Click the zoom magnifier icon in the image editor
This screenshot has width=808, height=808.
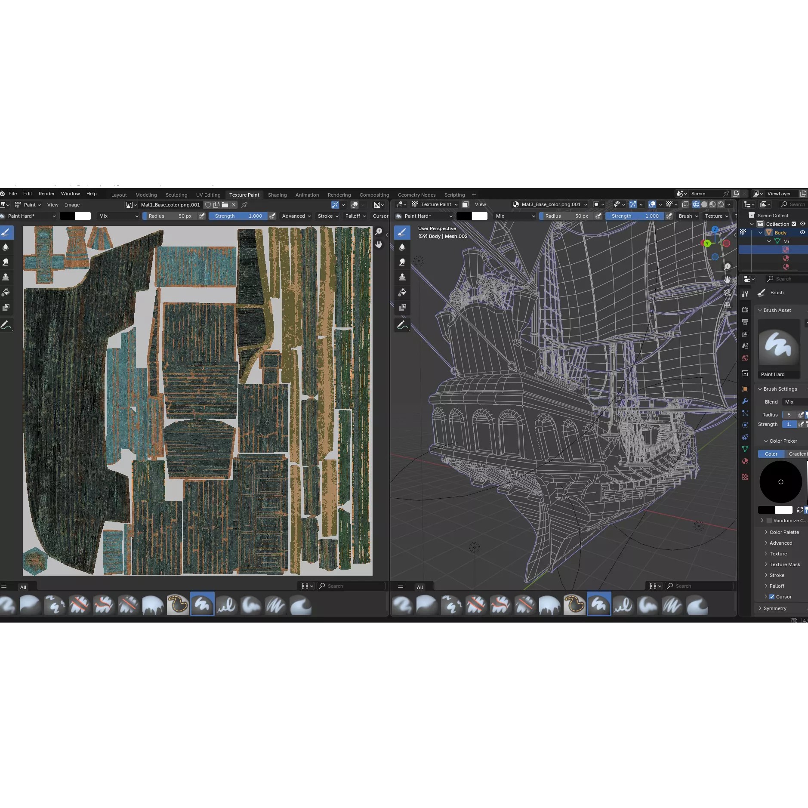coord(379,231)
